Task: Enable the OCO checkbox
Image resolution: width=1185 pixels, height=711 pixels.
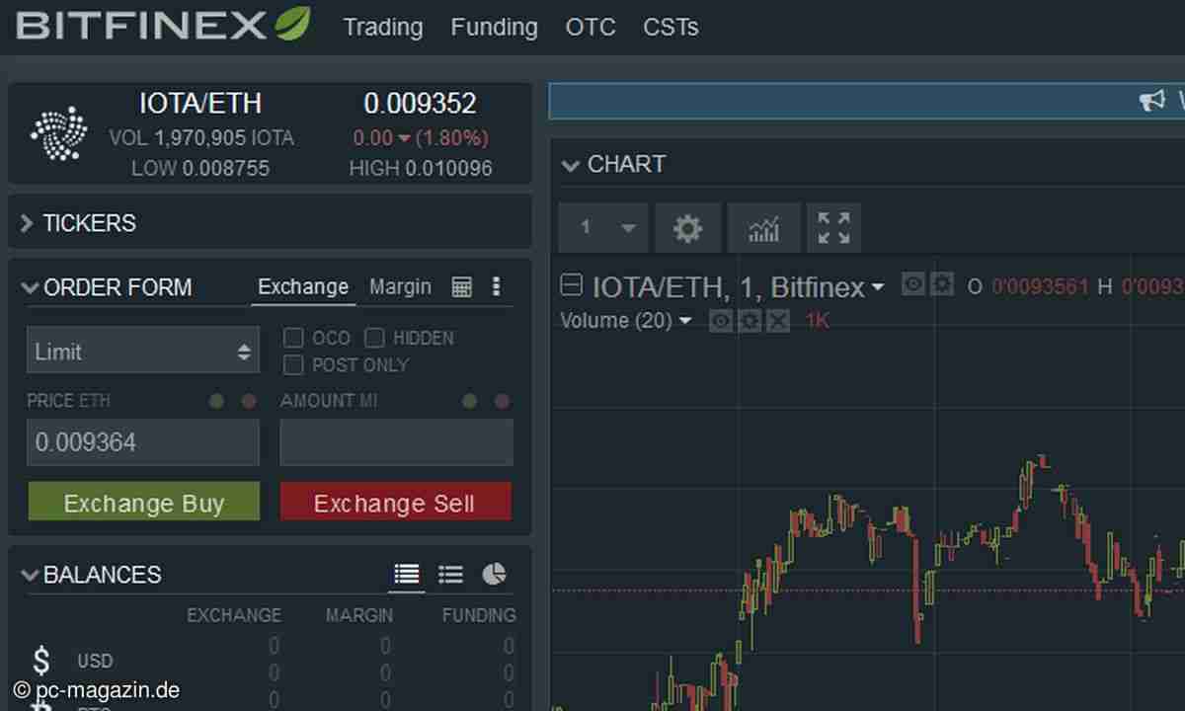Action: pyautogui.click(x=293, y=338)
